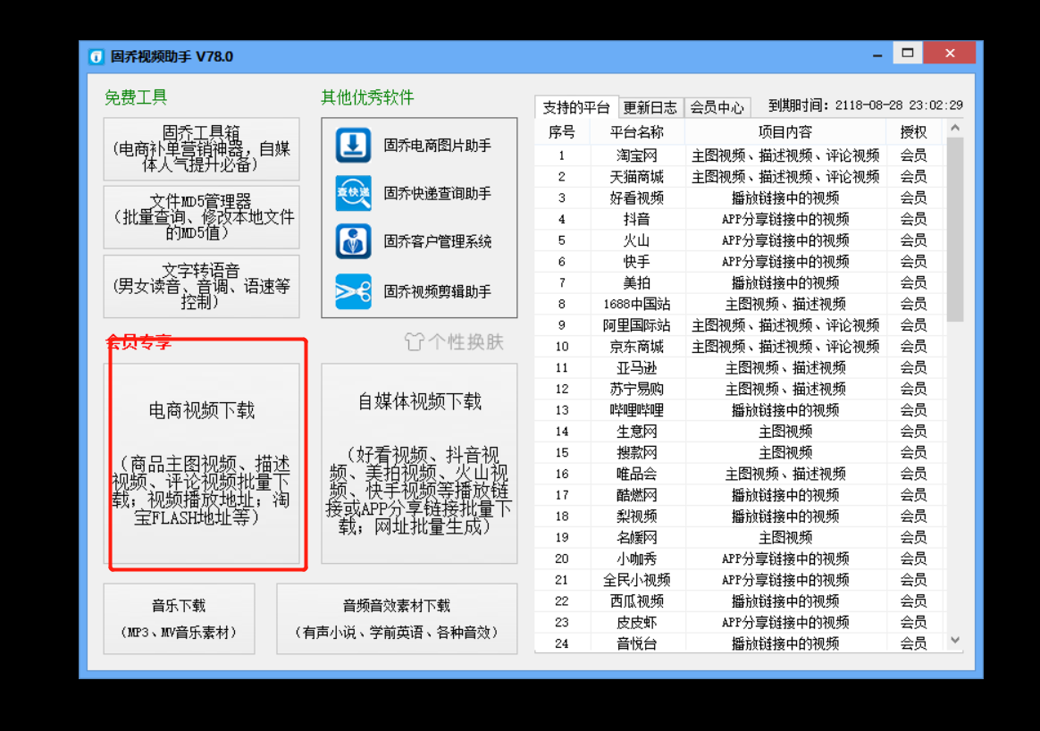Viewport: 1040px width, 731px height.
Task: Open 电商视频下载 module
Action: click(202, 463)
